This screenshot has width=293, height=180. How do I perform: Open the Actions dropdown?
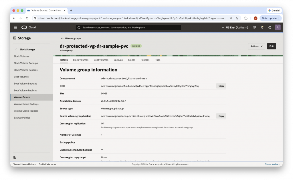tap(256, 46)
